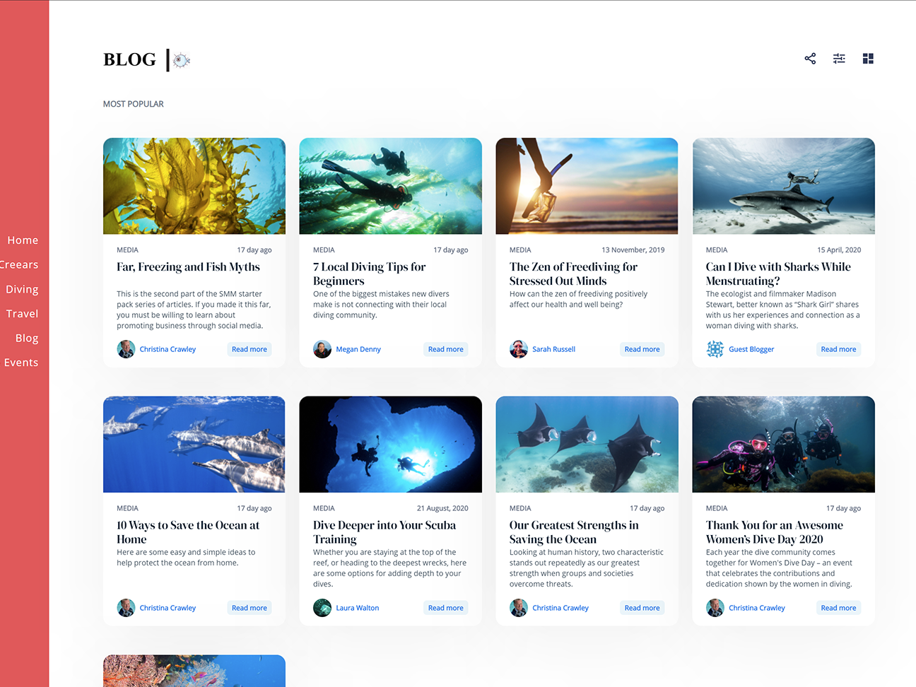Image resolution: width=916 pixels, height=687 pixels.
Task: Open title Can I Dive with Sharks
Action: pos(778,274)
